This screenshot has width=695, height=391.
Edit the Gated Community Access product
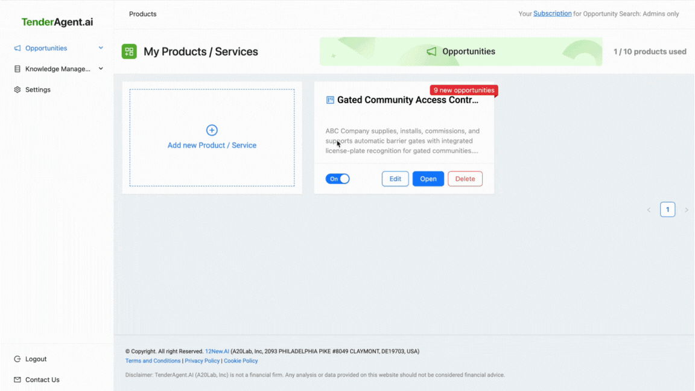point(395,179)
